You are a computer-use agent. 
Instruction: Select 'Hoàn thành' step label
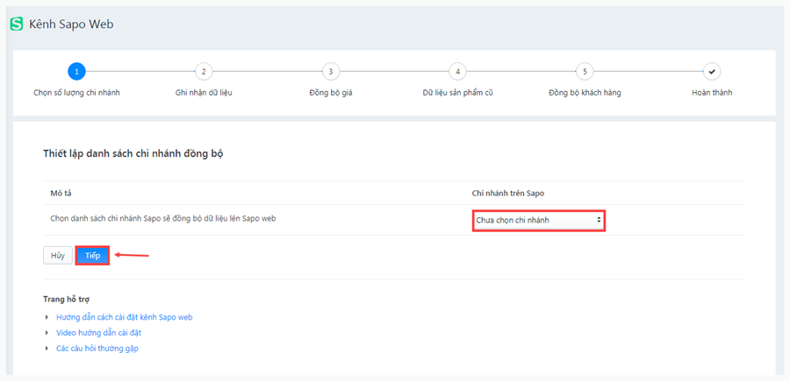pyautogui.click(x=712, y=93)
